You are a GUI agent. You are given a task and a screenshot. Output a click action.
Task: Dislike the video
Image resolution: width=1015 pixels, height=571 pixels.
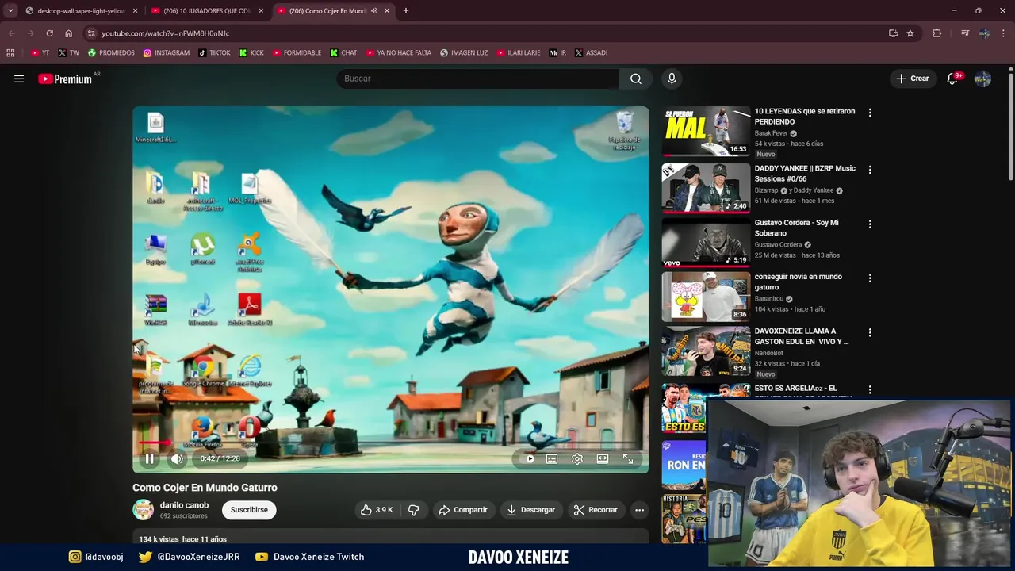point(413,510)
